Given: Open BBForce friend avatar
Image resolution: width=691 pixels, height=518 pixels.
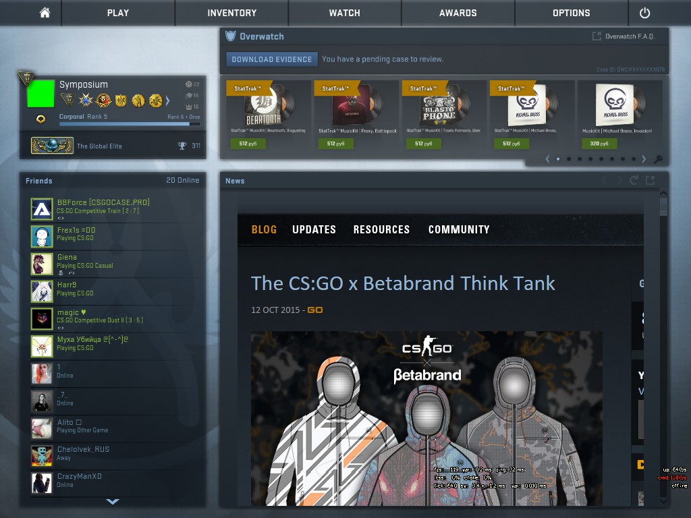Looking at the screenshot, I should point(42,209).
